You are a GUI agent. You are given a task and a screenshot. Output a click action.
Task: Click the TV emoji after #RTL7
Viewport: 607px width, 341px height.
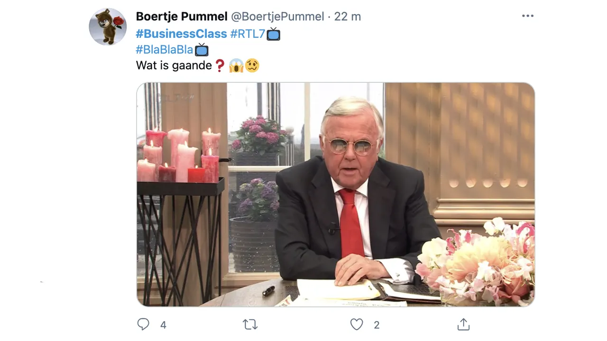click(x=274, y=34)
